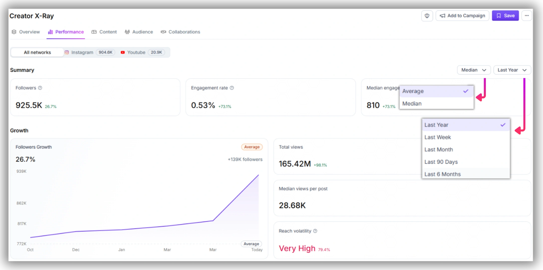Image resolution: width=543 pixels, height=270 pixels.
Task: Click the +139K followers label
Action: pos(245,159)
